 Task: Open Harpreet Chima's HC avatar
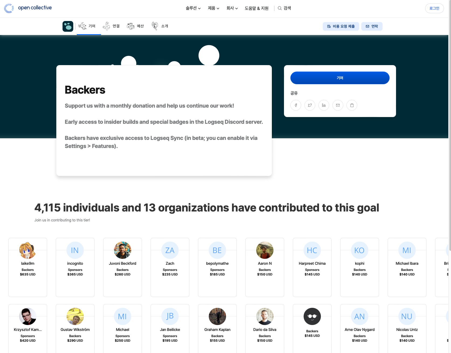coord(312,250)
